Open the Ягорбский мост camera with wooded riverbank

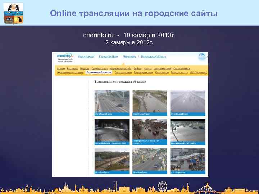click(x=112, y=161)
